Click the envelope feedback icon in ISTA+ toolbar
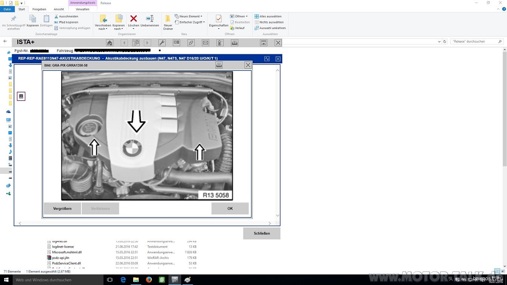Image resolution: width=507 pixels, height=285 pixels. (206, 43)
